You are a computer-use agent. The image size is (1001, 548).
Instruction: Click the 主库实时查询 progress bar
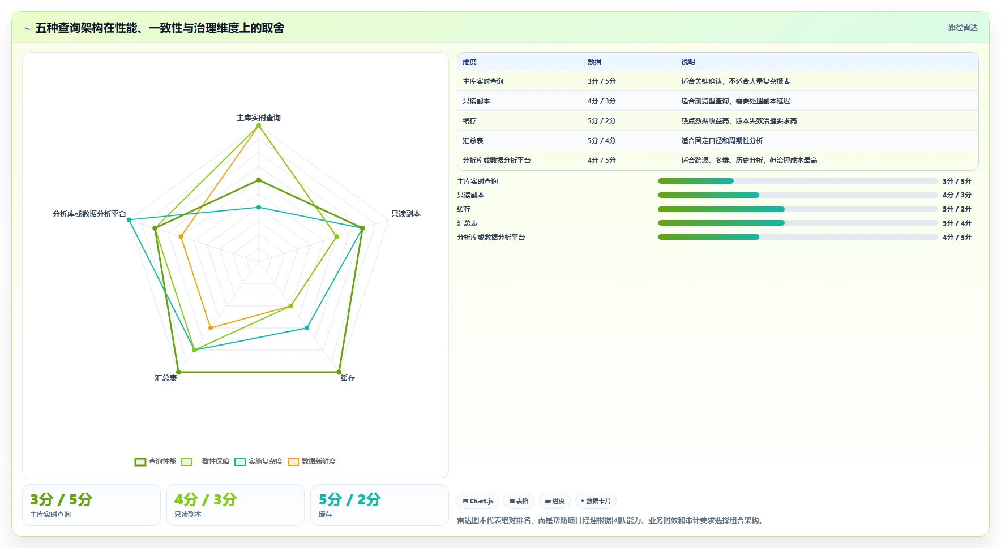tap(798, 181)
